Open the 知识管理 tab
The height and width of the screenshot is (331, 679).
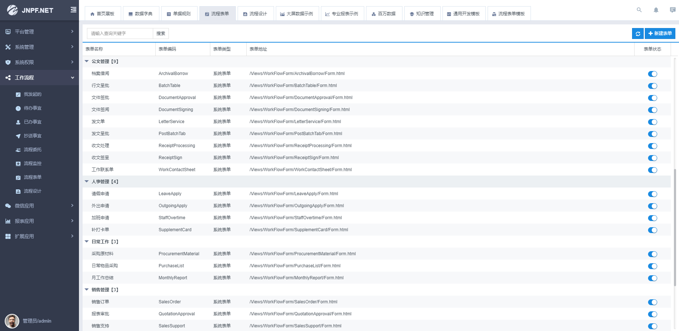(422, 14)
